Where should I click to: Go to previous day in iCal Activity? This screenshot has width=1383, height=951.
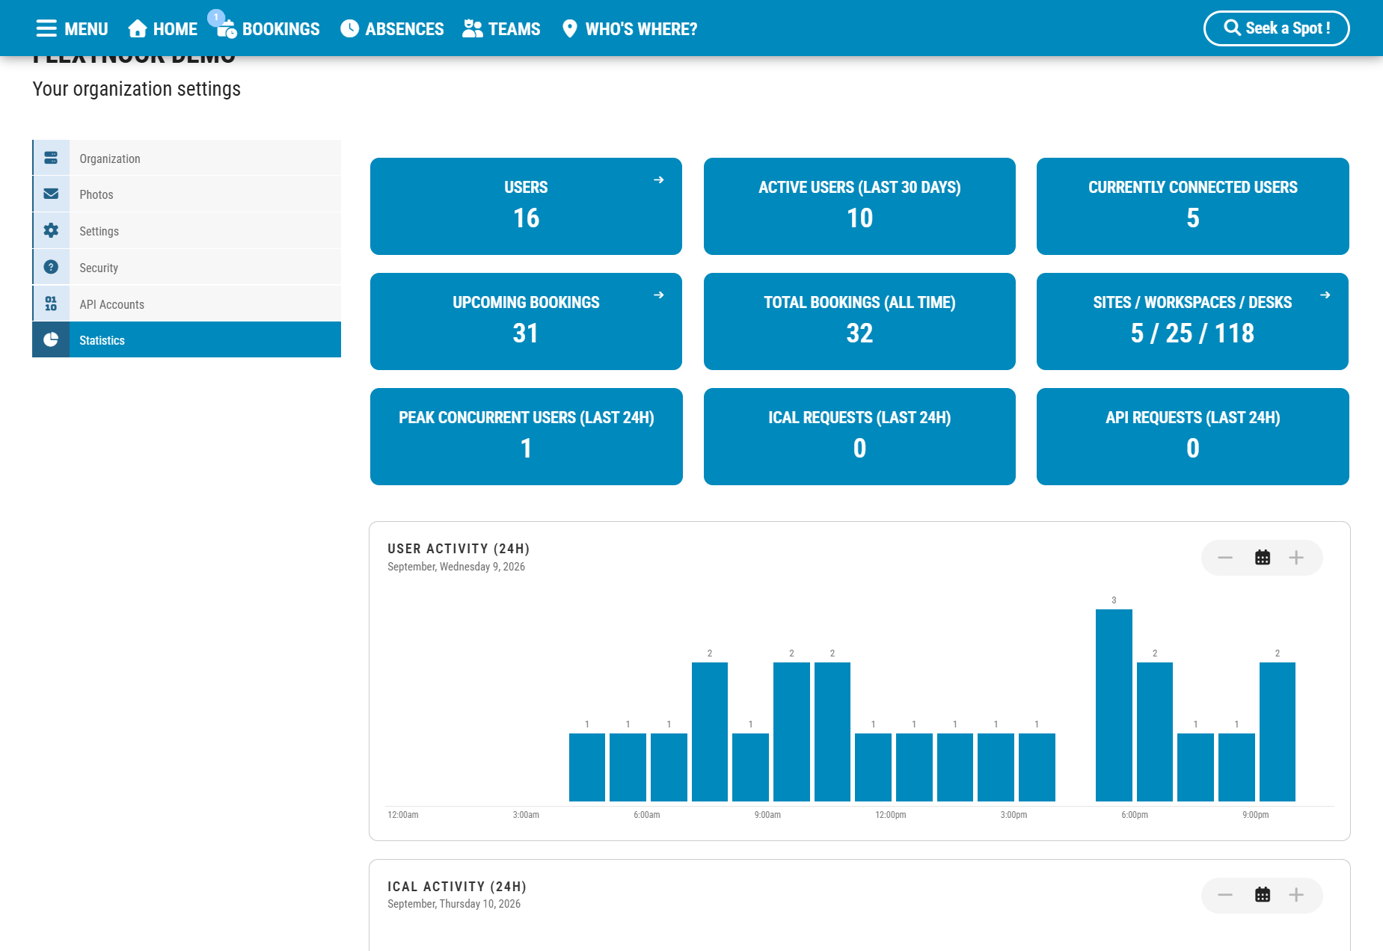pyautogui.click(x=1225, y=895)
